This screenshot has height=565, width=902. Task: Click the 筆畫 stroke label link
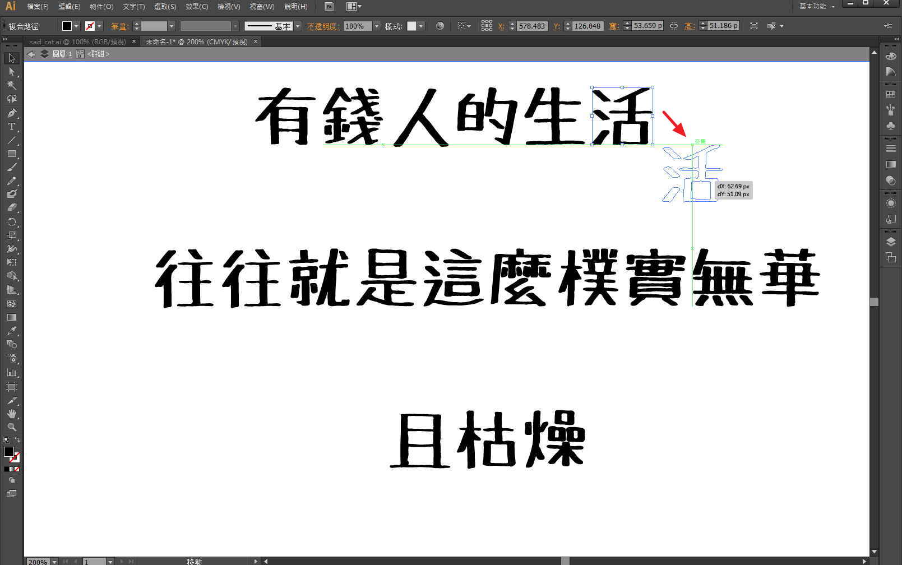(120, 26)
